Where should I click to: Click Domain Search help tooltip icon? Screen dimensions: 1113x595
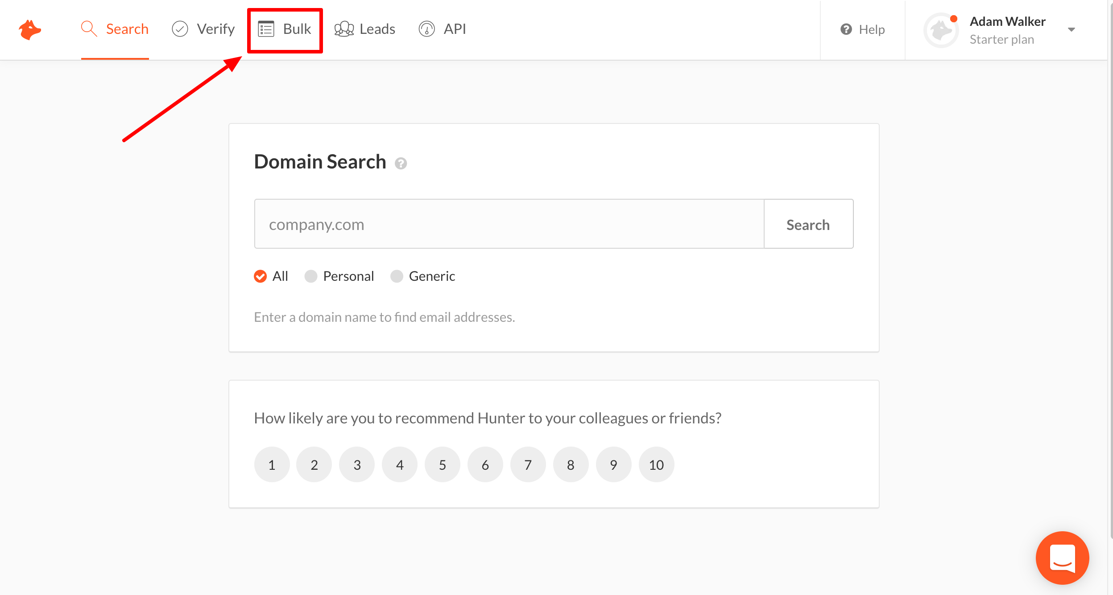pyautogui.click(x=401, y=164)
